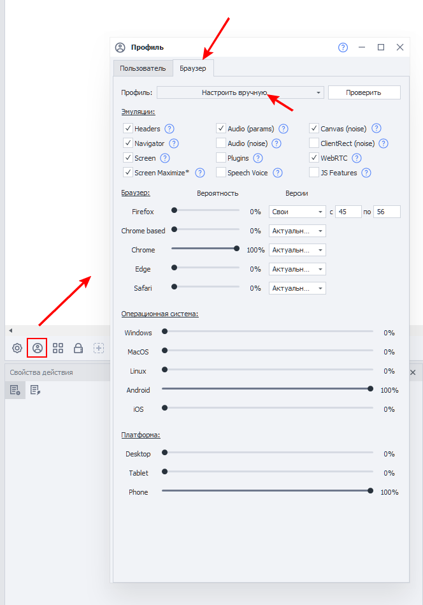
Task: Turn on the JS Features checkbox
Action: coord(314,172)
